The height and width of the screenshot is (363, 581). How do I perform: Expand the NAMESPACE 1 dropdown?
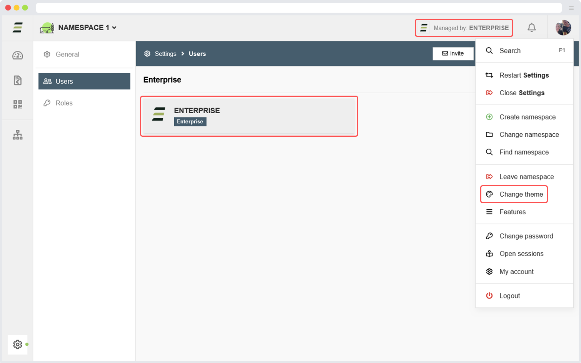(x=78, y=28)
